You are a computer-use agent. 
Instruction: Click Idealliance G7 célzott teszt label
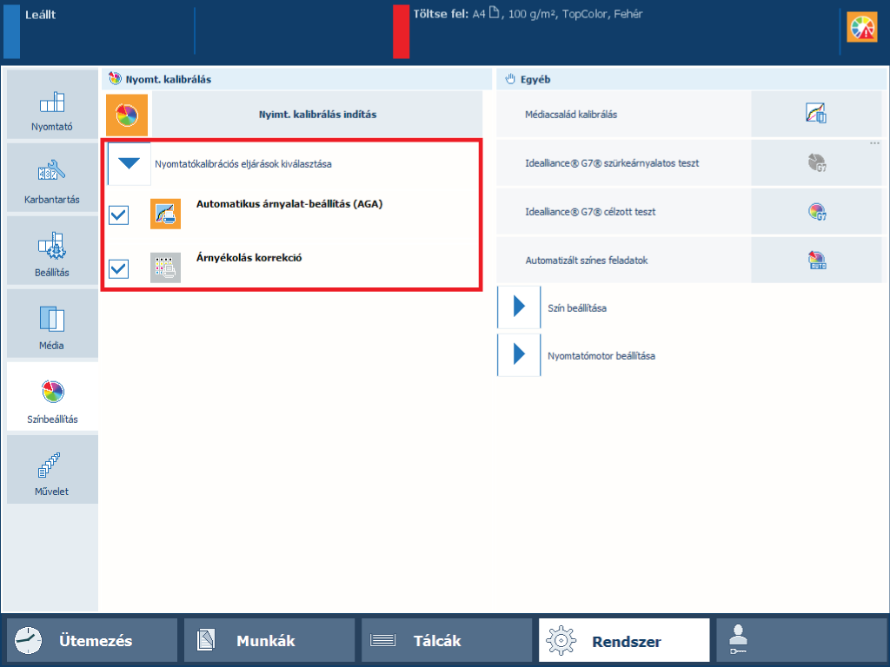click(590, 212)
